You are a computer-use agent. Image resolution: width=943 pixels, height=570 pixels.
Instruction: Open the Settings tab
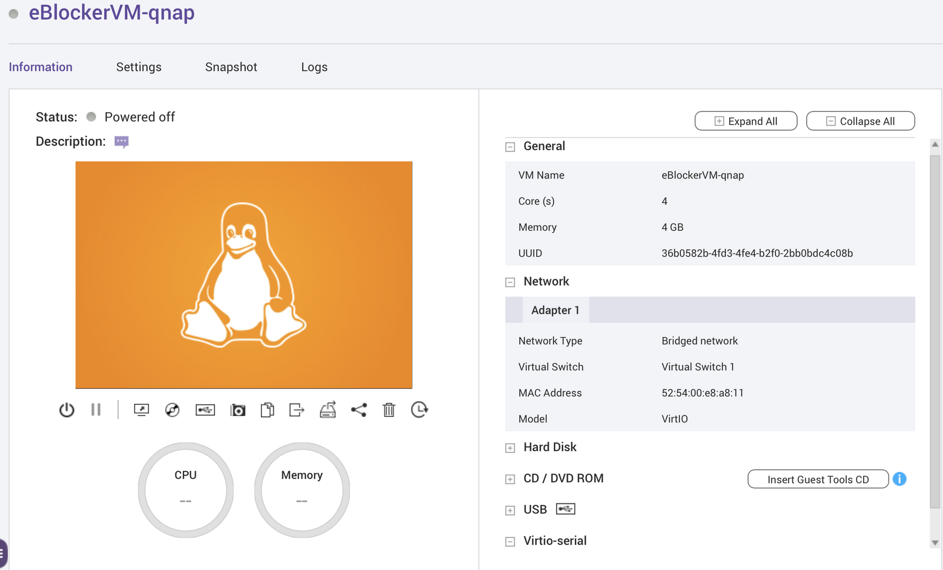point(139,67)
